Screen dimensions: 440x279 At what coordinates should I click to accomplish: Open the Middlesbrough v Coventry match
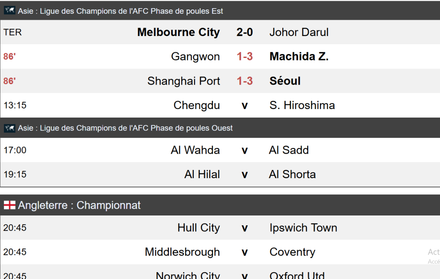244,252
